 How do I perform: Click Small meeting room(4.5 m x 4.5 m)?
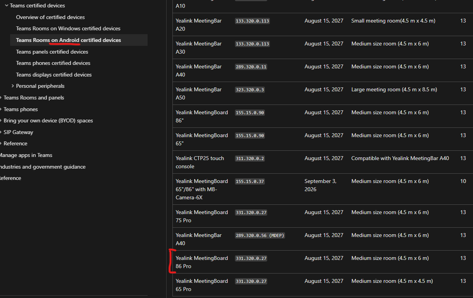[393, 21]
